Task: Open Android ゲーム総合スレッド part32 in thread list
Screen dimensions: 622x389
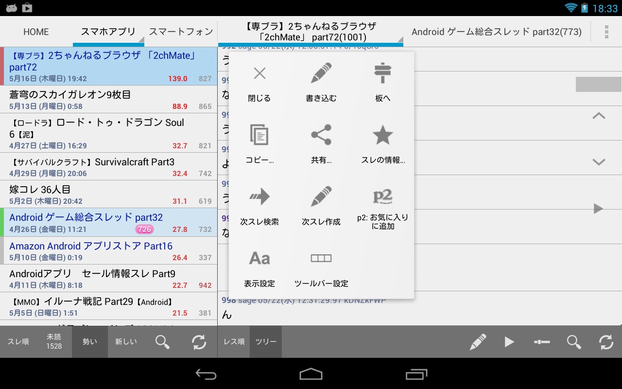Action: point(108,222)
